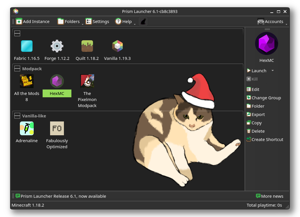This screenshot has width=300, height=217.
Task: Select the Fabulously Optimized instance icon
Action: (57, 128)
